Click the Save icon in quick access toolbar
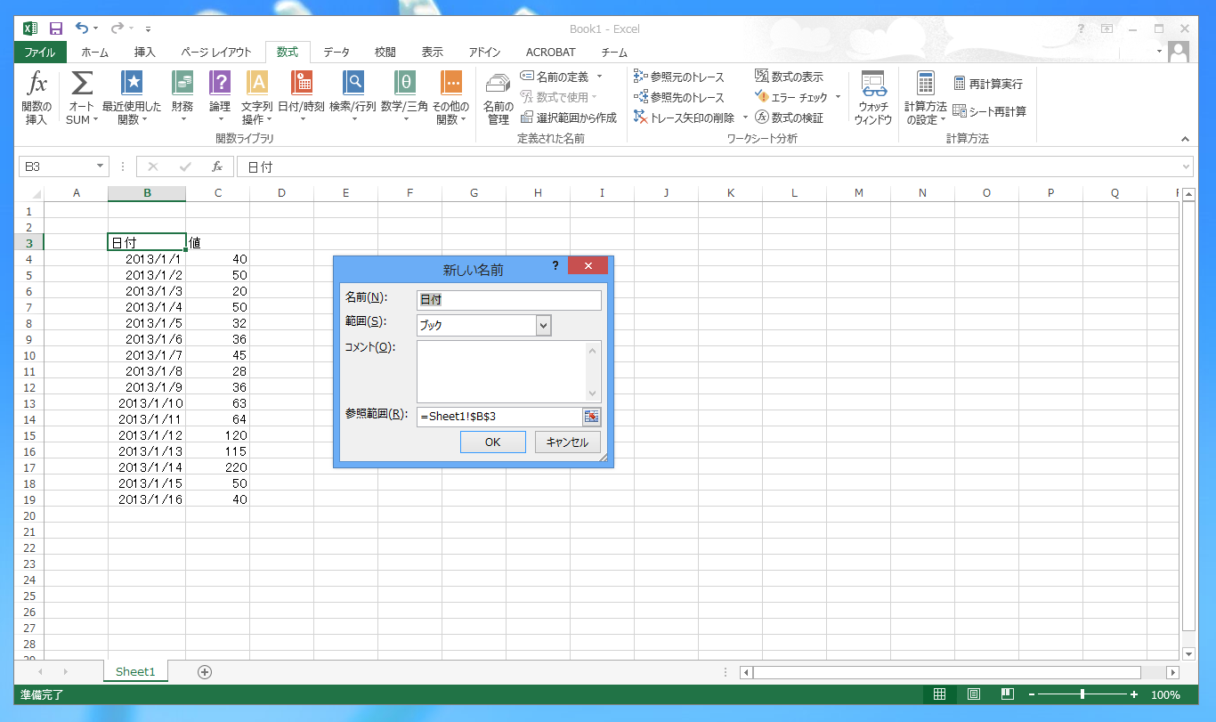Viewport: 1216px width, 722px height. point(55,28)
